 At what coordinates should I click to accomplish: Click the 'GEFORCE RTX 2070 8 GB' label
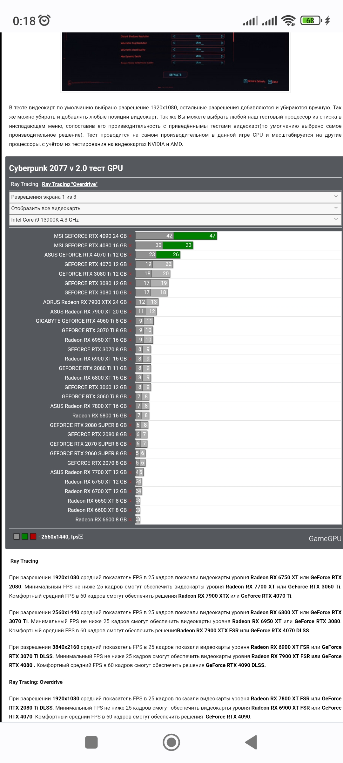[97, 463]
